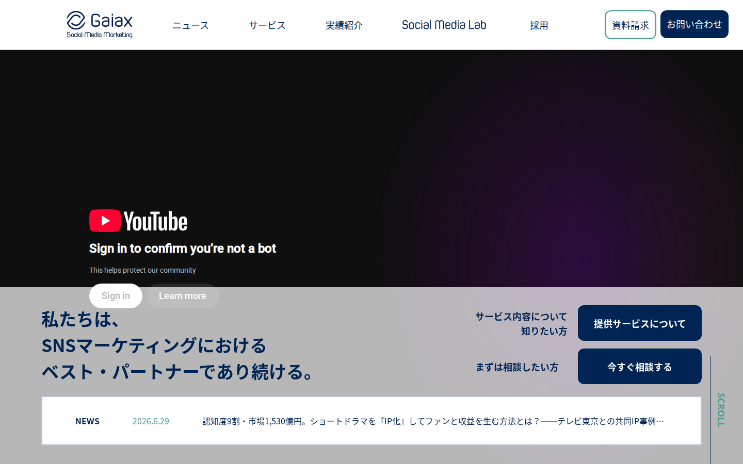This screenshot has height=464, width=743.
Task: Click the 提供サービスについて button
Action: 640,323
